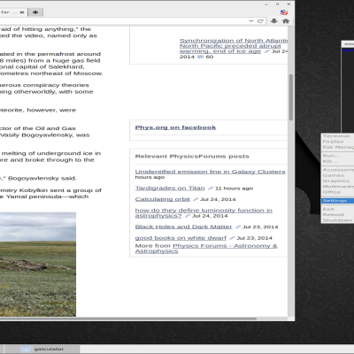
Task: Launch Firefox from the desktop menu
Action: pyautogui.click(x=338, y=142)
